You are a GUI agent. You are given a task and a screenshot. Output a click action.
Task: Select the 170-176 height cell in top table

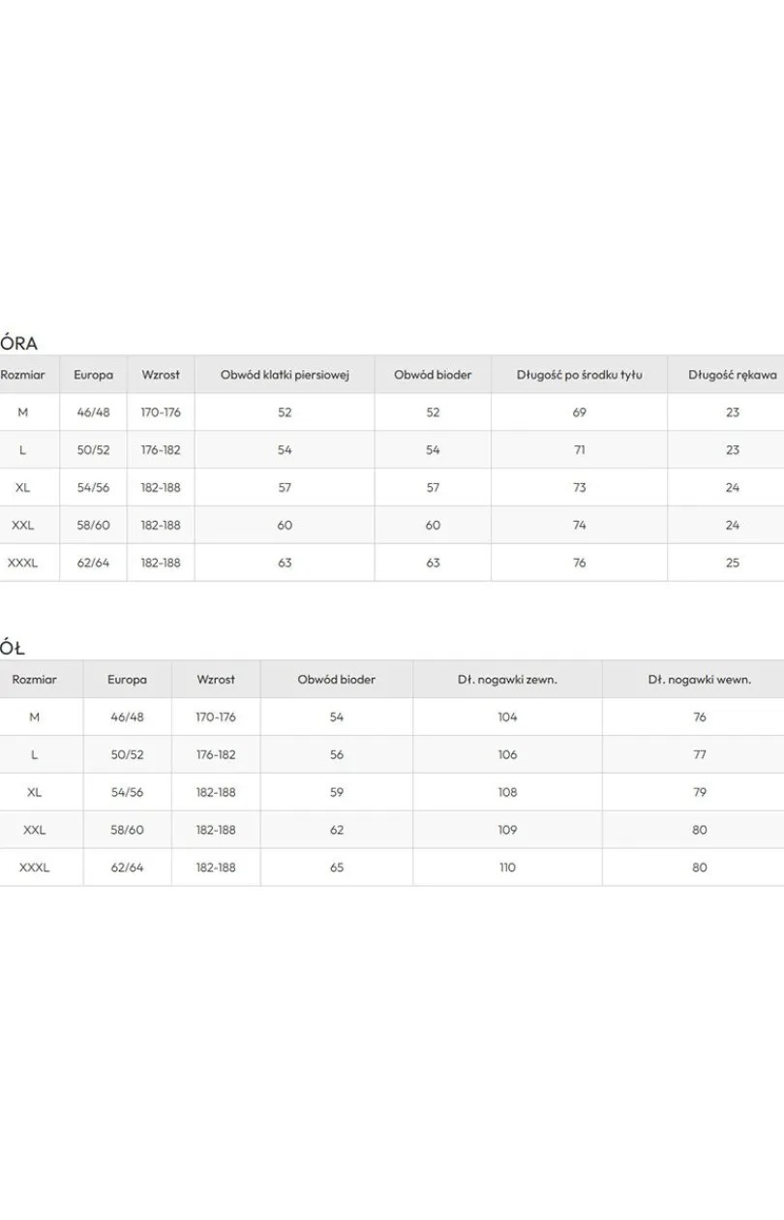[x=161, y=412]
